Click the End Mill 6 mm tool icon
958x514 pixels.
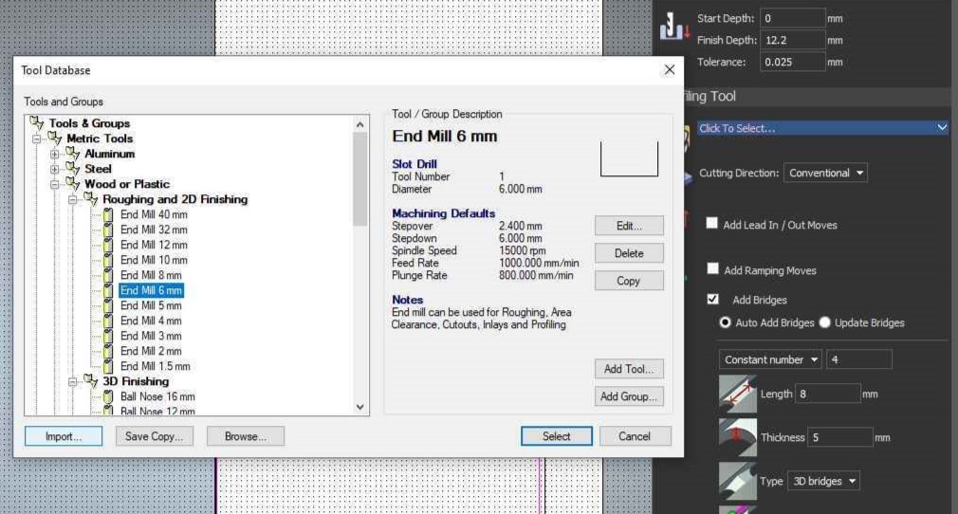(x=108, y=290)
